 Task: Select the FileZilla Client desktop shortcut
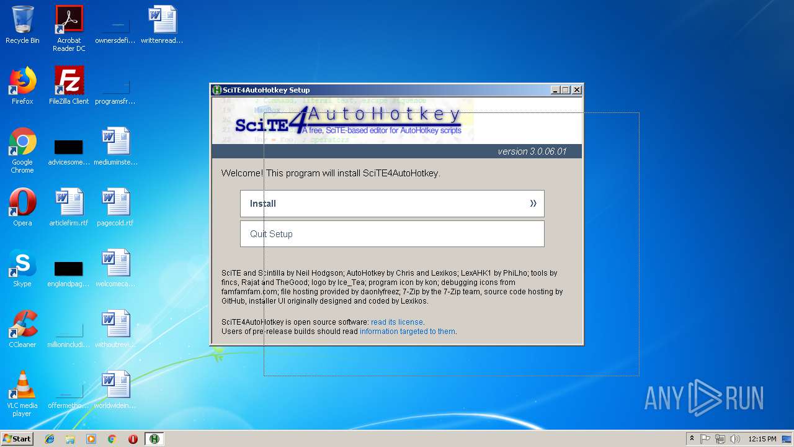tap(69, 86)
